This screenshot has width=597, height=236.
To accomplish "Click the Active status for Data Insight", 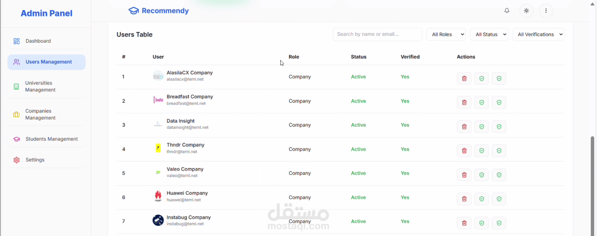I will 358,125.
